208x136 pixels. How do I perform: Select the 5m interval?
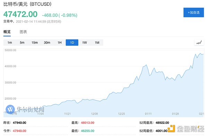(x=22, y=43)
